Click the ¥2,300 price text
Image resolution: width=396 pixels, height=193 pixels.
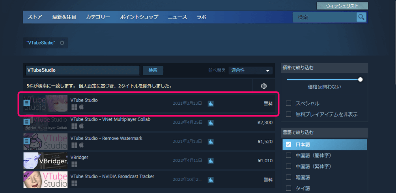point(265,122)
